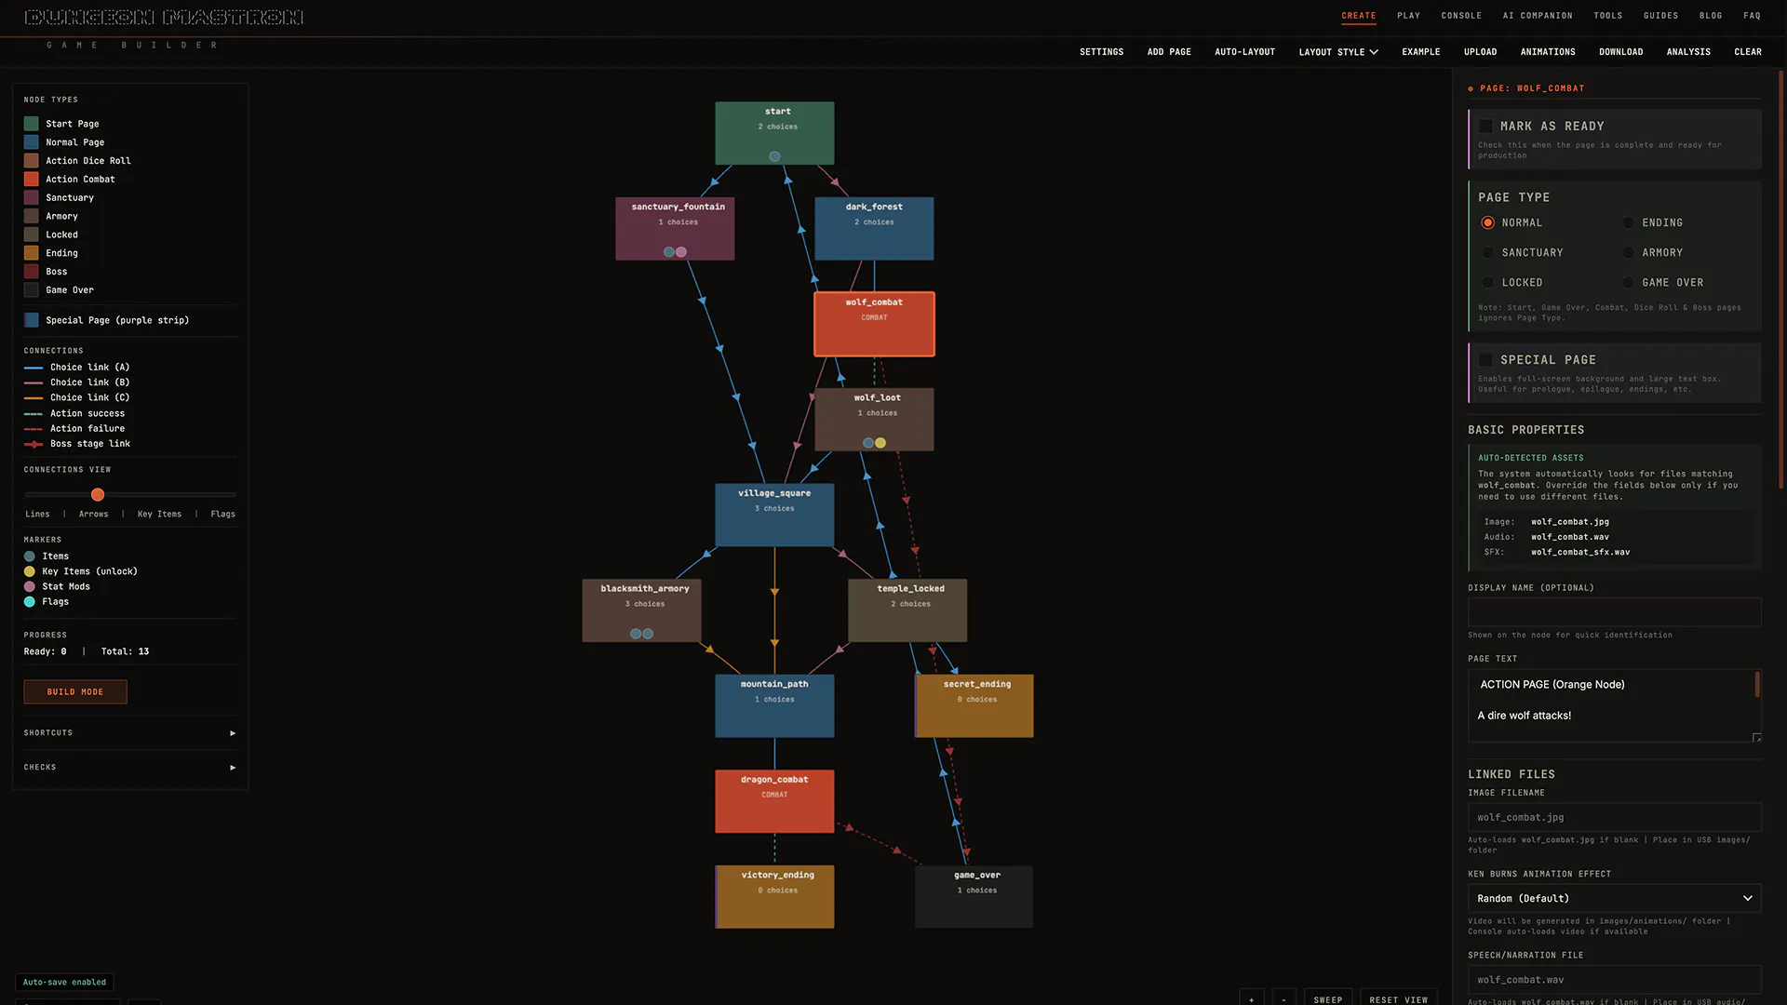Click the marker dots on blacksmith_armory node
Viewport: 1787px width, 1005px height.
[x=642, y=634]
